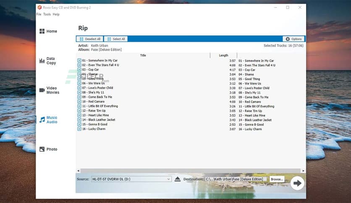The width and height of the screenshot is (351, 203).
Task: Uncheck track 08 She's My 11
Action: [x=79, y=92]
